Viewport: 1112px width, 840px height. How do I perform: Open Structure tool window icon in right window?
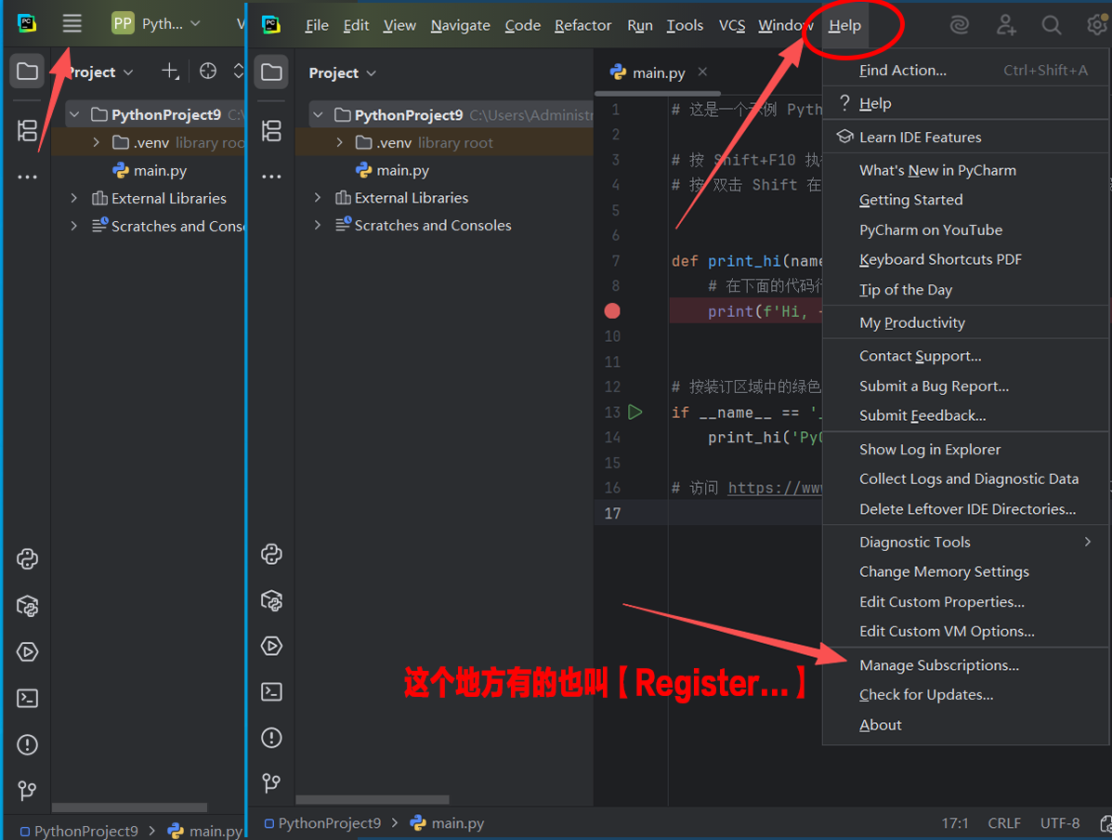tap(271, 130)
